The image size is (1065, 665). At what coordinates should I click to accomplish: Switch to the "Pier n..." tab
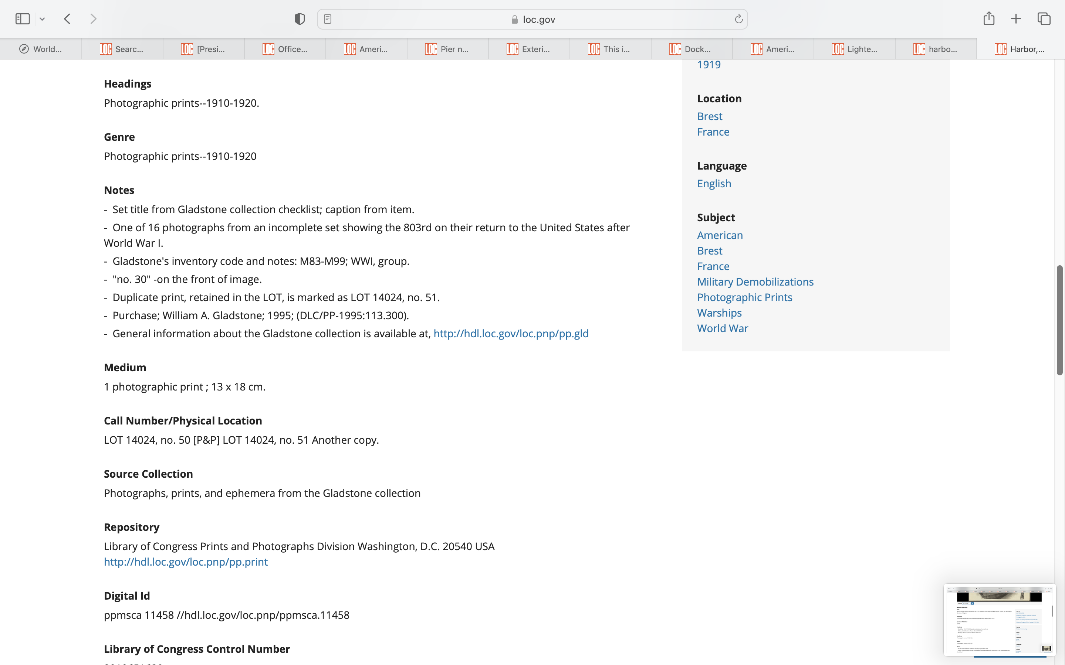(447, 49)
